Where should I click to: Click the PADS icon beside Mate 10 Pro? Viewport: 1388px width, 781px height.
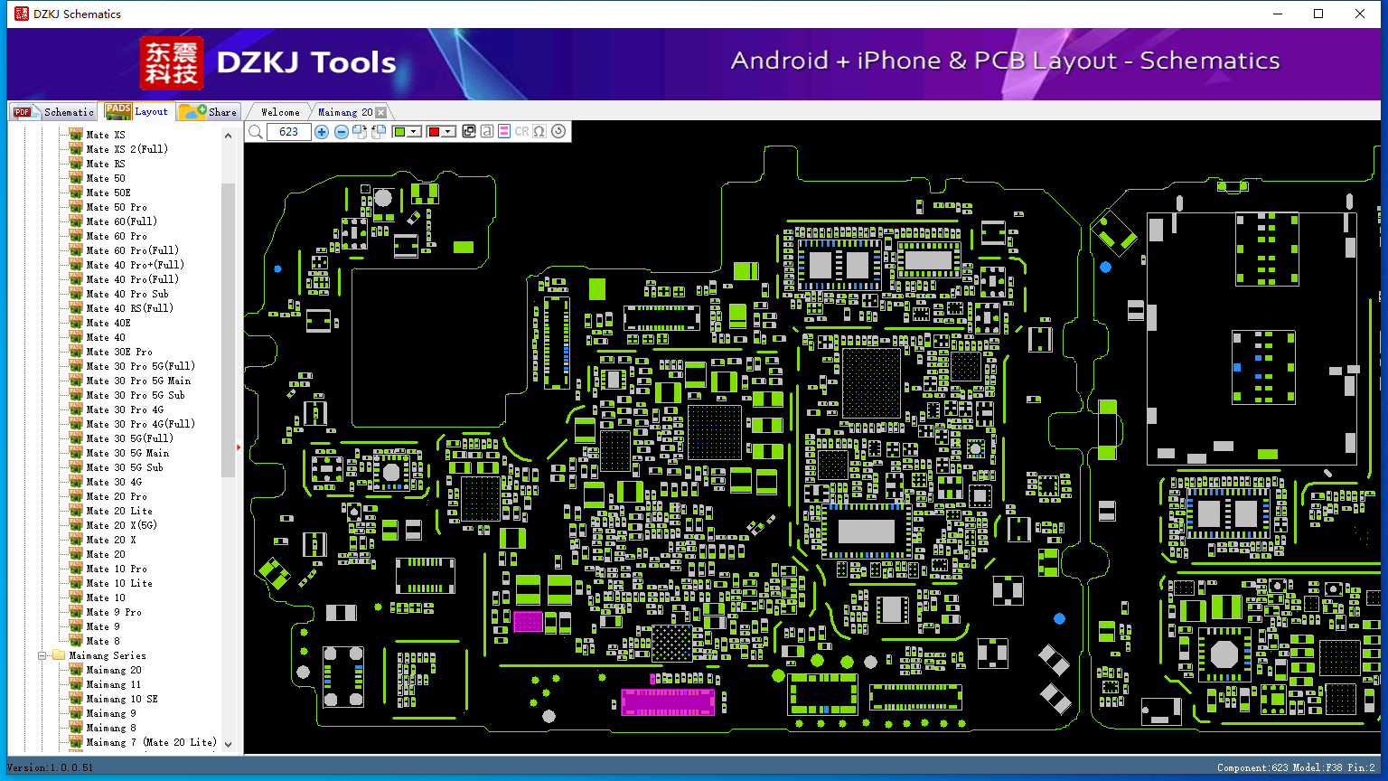pos(76,569)
